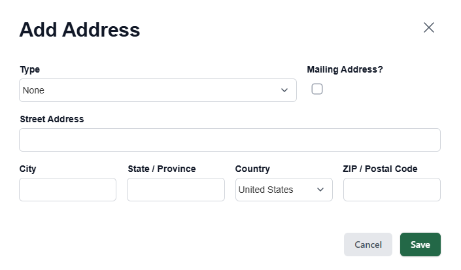Click the 'Country' label text

point(252,169)
